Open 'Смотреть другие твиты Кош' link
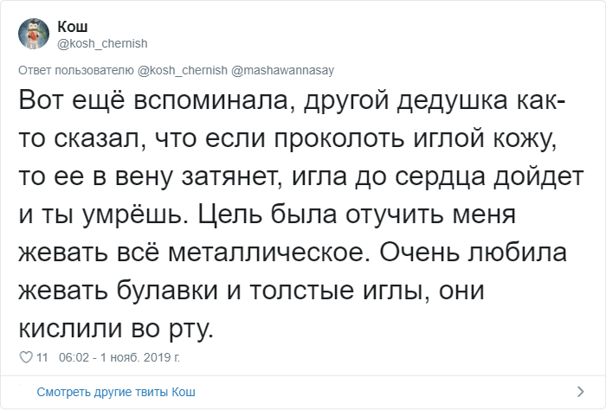 tap(116, 392)
